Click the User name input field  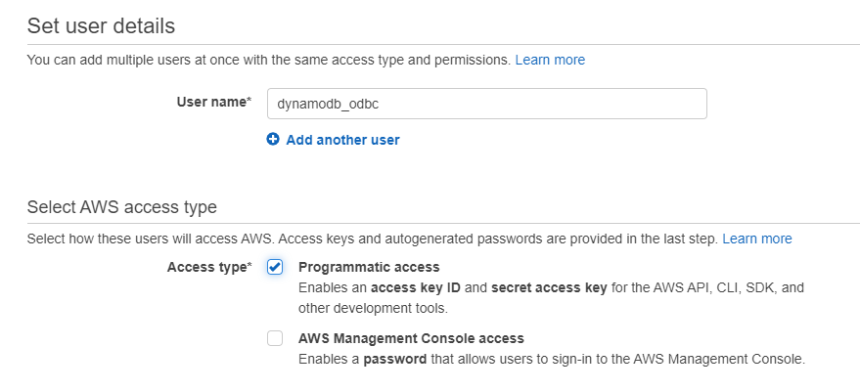click(x=486, y=104)
